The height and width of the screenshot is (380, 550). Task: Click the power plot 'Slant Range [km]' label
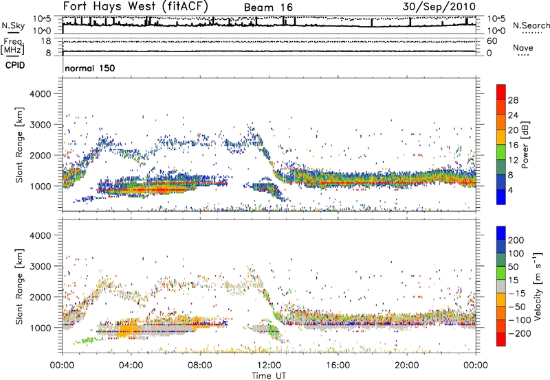click(19, 145)
